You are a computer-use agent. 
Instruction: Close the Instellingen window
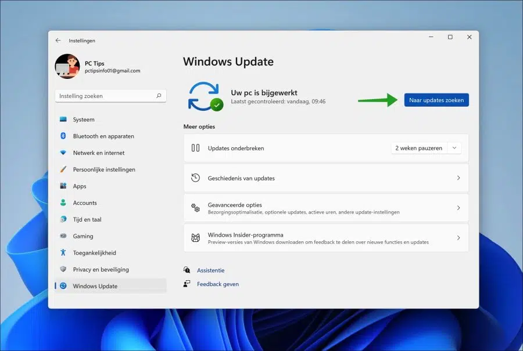pyautogui.click(x=470, y=37)
